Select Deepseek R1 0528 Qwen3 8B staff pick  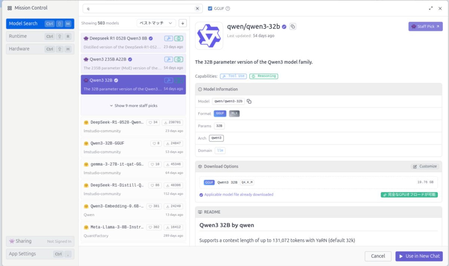coord(133,42)
